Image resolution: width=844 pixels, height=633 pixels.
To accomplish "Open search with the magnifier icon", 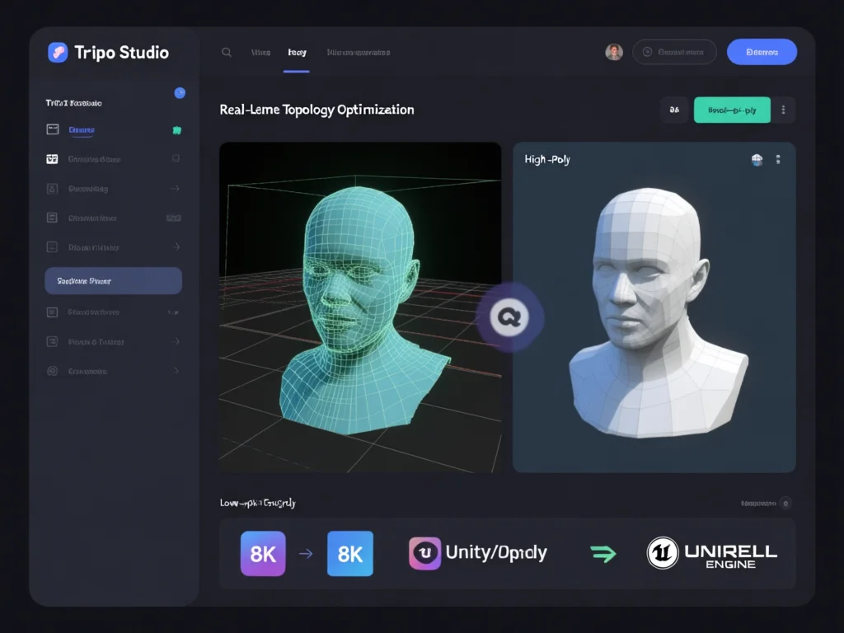I will pos(227,52).
